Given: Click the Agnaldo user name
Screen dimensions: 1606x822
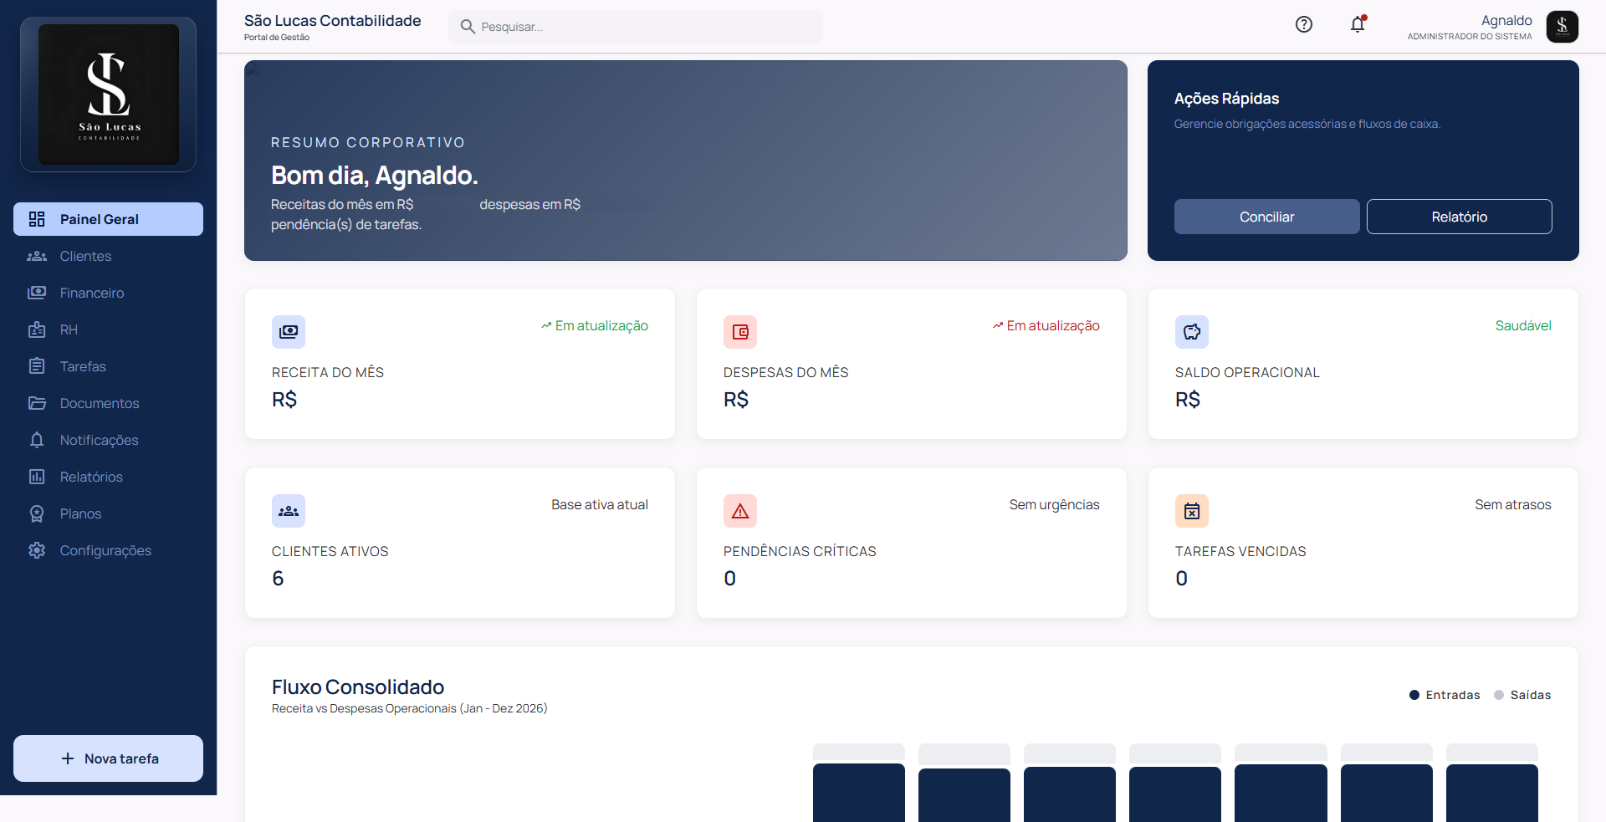Looking at the screenshot, I should pyautogui.click(x=1506, y=20).
